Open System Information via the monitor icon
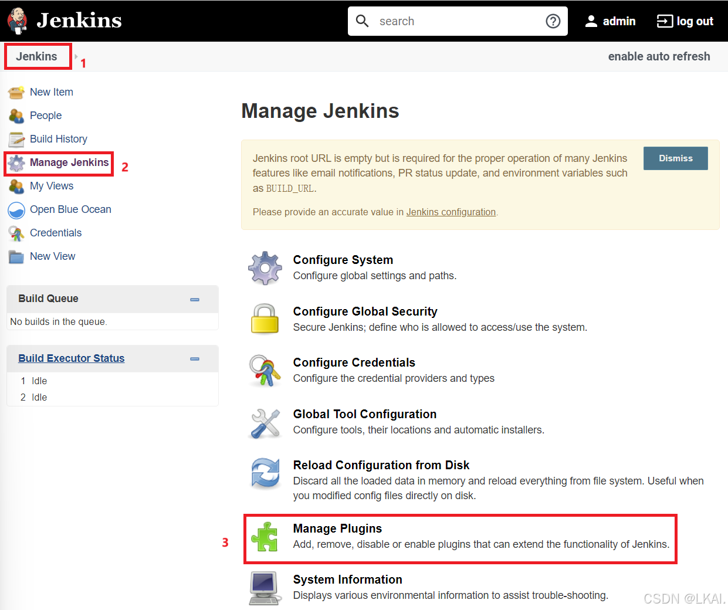The height and width of the screenshot is (610, 728). (x=265, y=587)
